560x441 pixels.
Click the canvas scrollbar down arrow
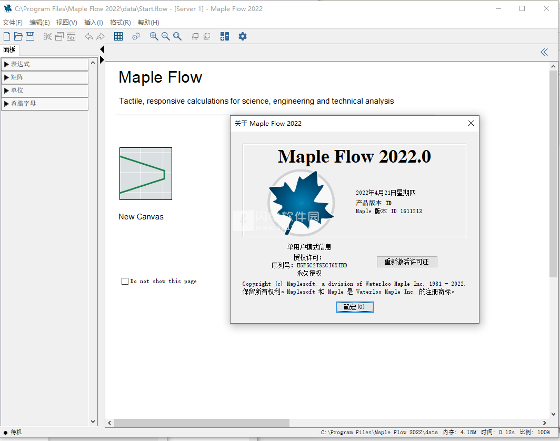pyautogui.click(x=553, y=414)
